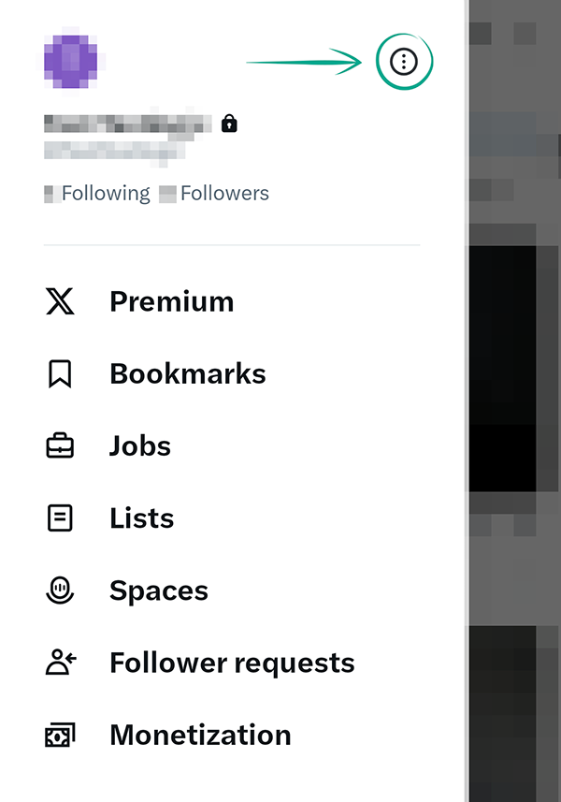Click the Bookmarks ribbon icon
Image resolution: width=561 pixels, height=802 pixels.
[x=60, y=373]
